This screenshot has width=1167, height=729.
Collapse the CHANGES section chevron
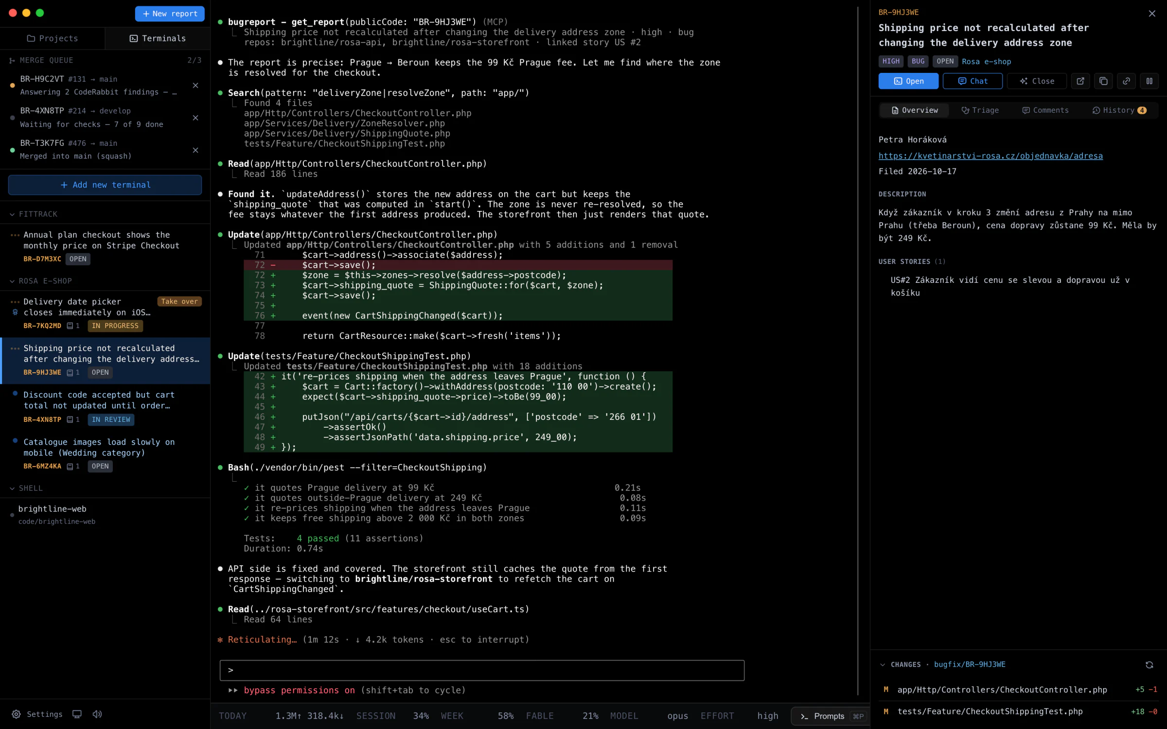point(883,665)
